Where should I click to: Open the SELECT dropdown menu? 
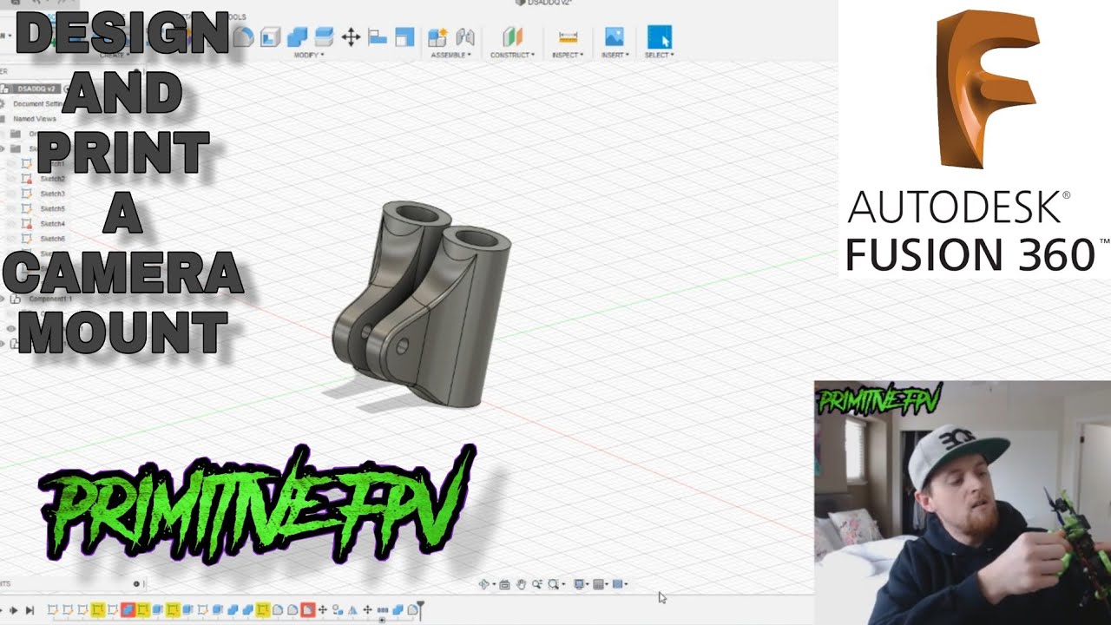click(x=659, y=55)
